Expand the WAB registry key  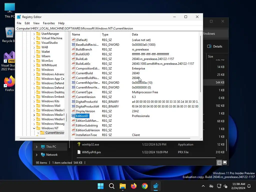[x=34, y=47]
